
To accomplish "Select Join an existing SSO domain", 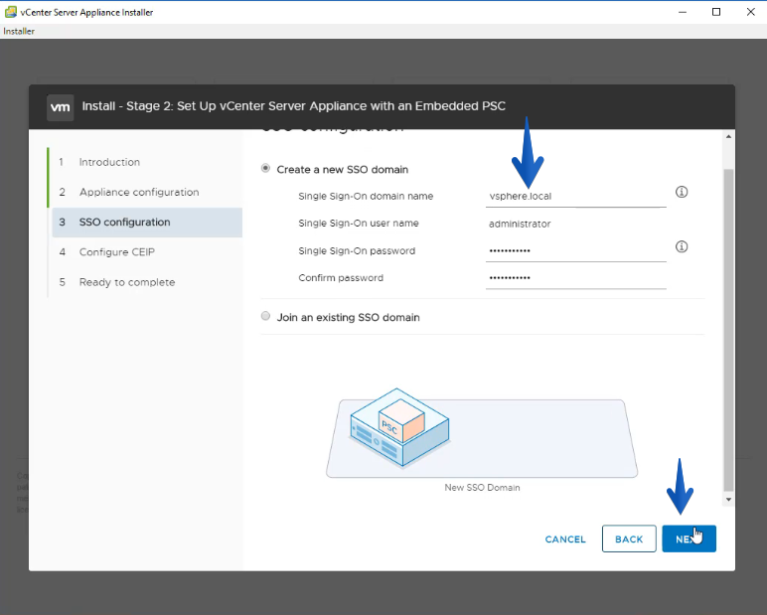I will tap(265, 316).
